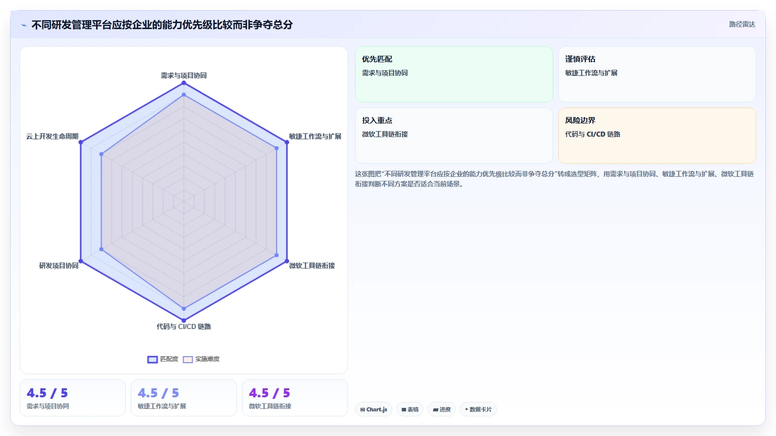Viewport: 776px width, 436px height.
Task: Click the 敏捷工作流与扩展 score card
Action: point(184,398)
